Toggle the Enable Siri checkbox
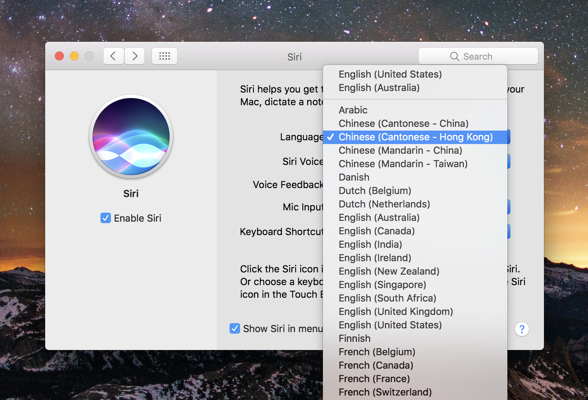The image size is (588, 400). click(x=106, y=218)
